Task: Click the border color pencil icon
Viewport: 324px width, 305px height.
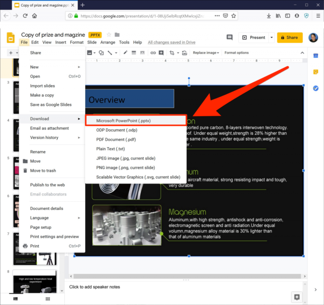Action: point(125,53)
